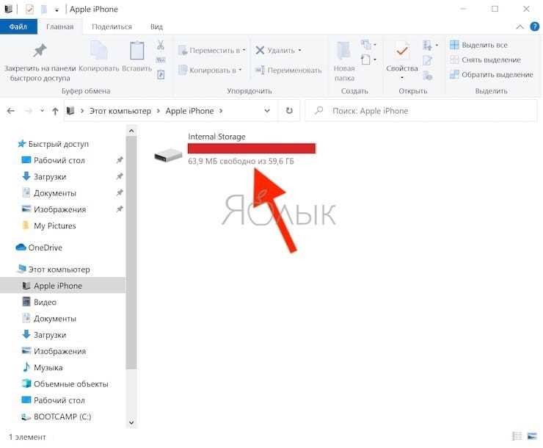Screen dimensions: 543x448
Task: Click the pin icon beside Загрузки
Action: tap(120, 176)
